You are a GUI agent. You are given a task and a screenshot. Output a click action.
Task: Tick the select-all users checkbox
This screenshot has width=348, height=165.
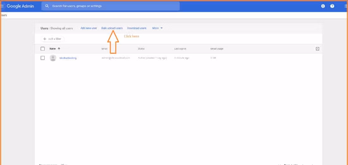tap(43, 49)
